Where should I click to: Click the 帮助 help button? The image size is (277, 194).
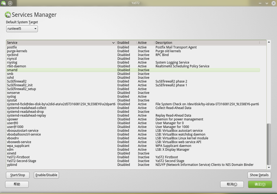pyautogui.click(x=17, y=184)
